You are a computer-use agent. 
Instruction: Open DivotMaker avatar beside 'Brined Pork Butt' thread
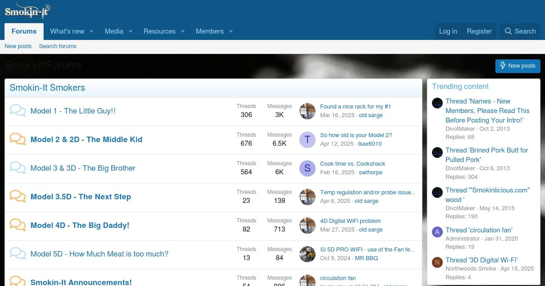point(437,152)
